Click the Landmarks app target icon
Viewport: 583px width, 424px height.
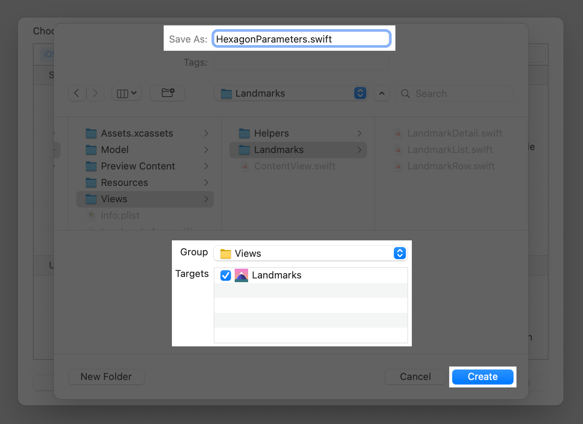pyautogui.click(x=241, y=275)
